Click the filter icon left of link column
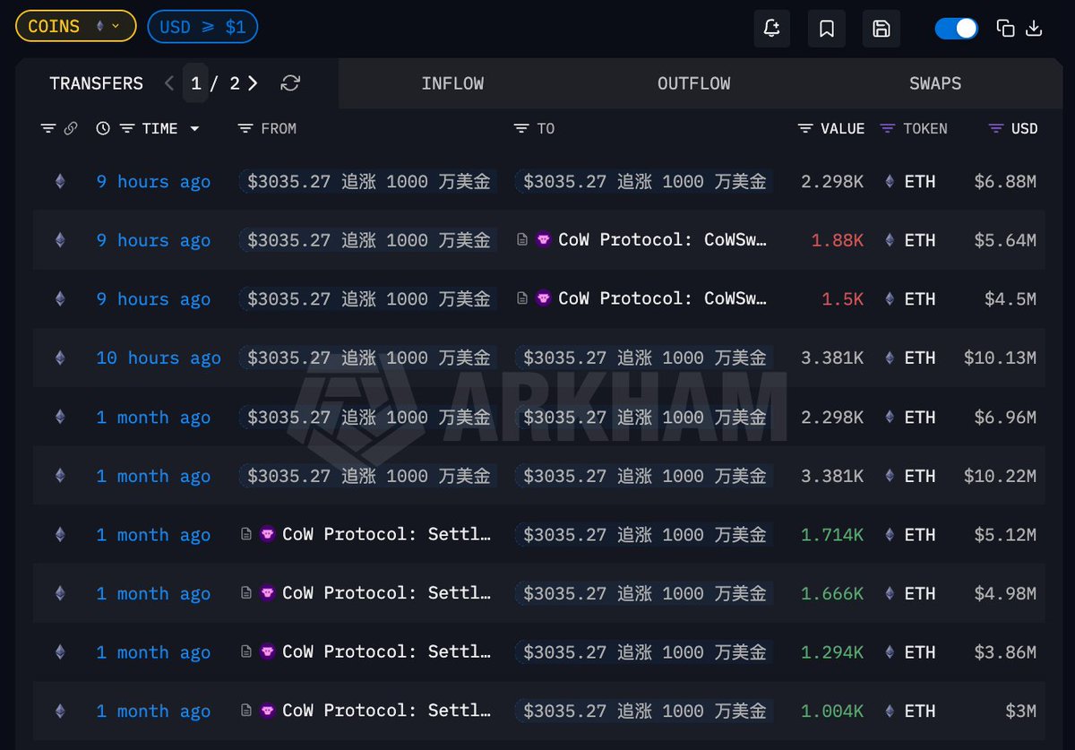The image size is (1075, 750). (x=48, y=129)
